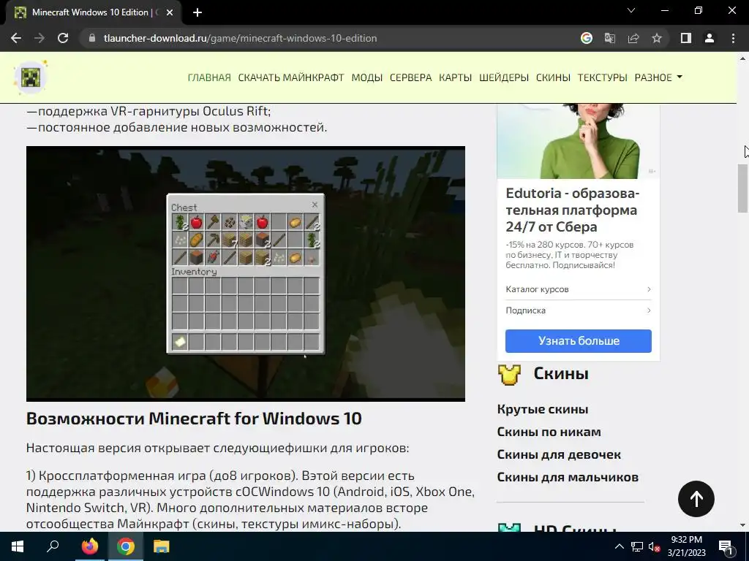This screenshot has height=561, width=749.
Task: Open the Скины для девочек link
Action: pyautogui.click(x=559, y=454)
